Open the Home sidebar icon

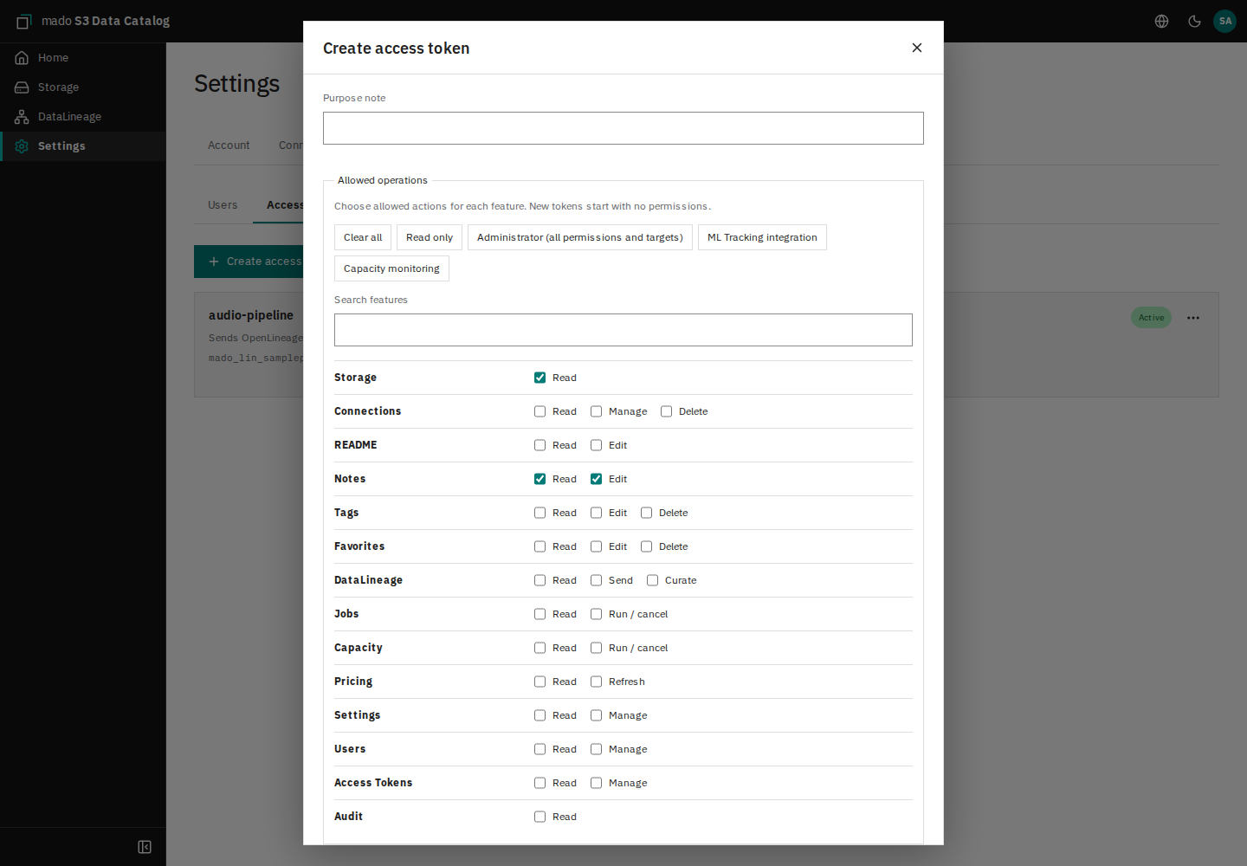point(22,58)
